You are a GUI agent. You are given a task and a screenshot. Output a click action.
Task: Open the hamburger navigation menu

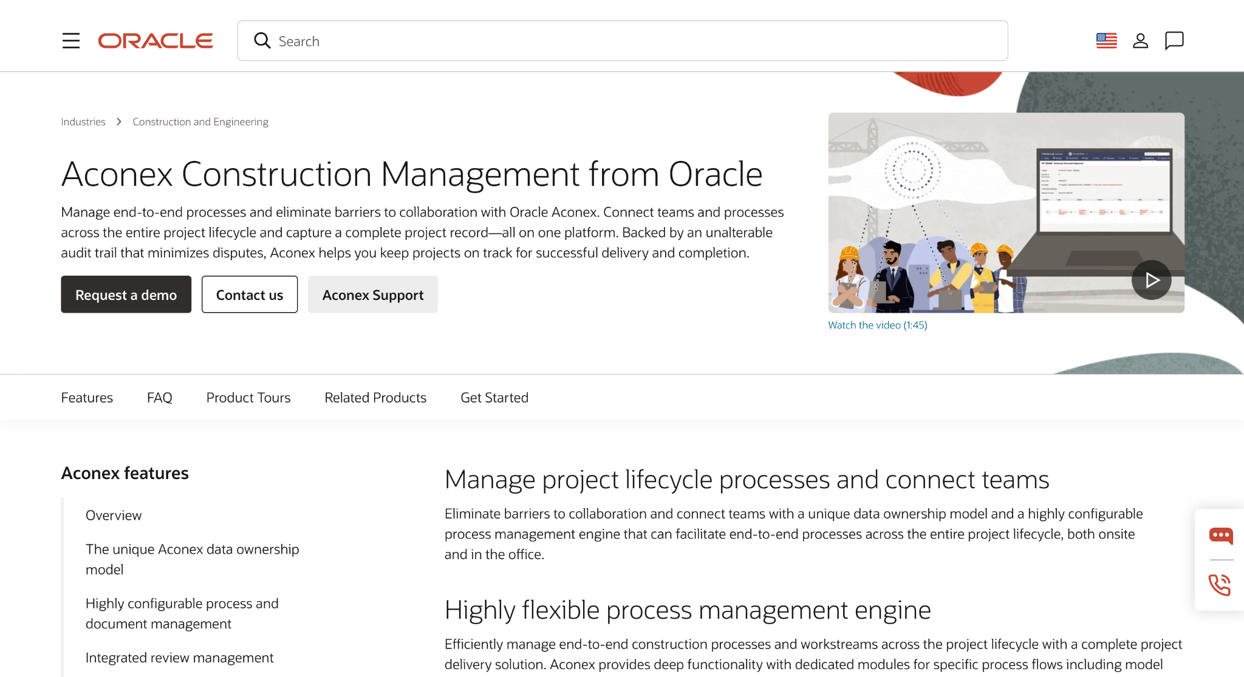point(71,41)
